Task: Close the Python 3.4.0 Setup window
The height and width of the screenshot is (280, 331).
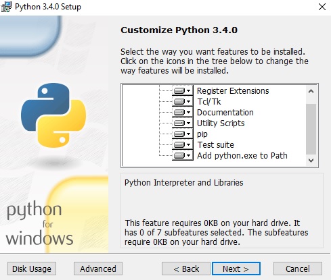Action: pos(322,7)
